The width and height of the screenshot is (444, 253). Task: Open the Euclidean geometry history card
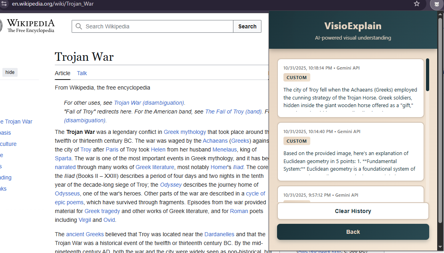click(x=351, y=151)
